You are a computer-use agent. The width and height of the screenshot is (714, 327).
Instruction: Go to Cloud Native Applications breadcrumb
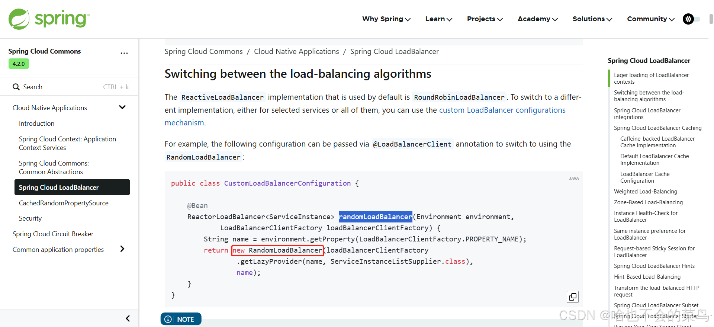[x=296, y=51]
